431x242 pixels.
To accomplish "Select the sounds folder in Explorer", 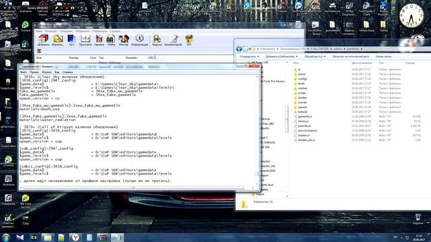I will click(302, 102).
